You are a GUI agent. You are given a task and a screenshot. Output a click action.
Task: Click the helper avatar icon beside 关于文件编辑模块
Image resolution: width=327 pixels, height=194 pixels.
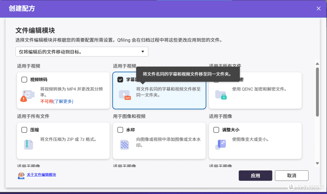tap(21, 176)
